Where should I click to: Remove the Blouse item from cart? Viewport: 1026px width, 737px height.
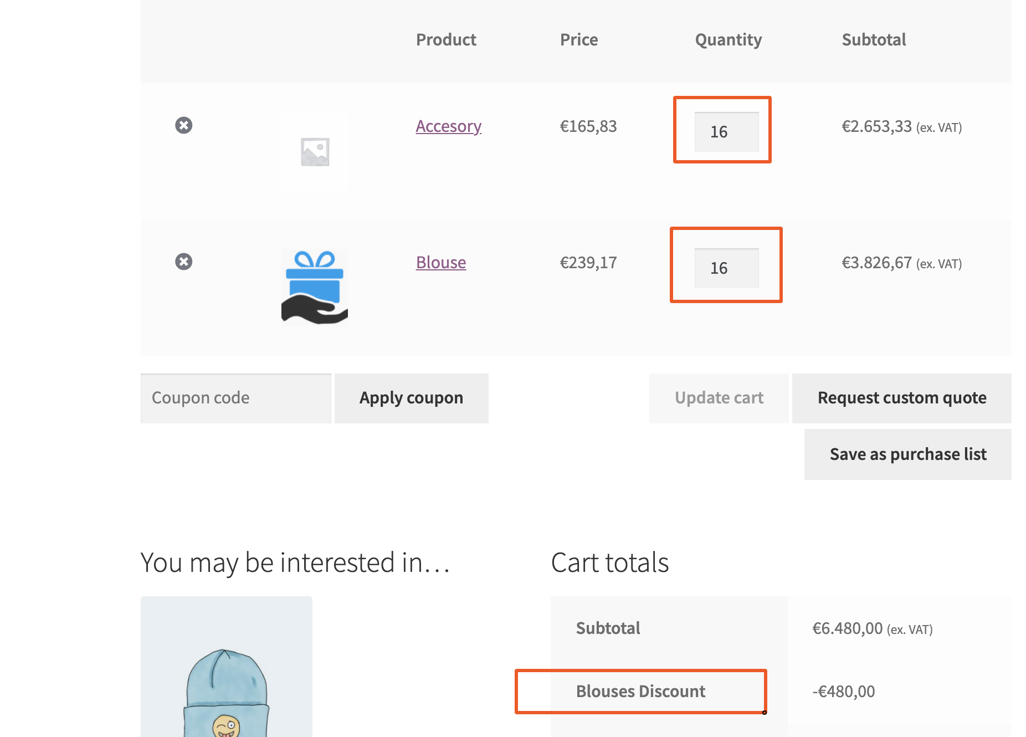tap(184, 262)
